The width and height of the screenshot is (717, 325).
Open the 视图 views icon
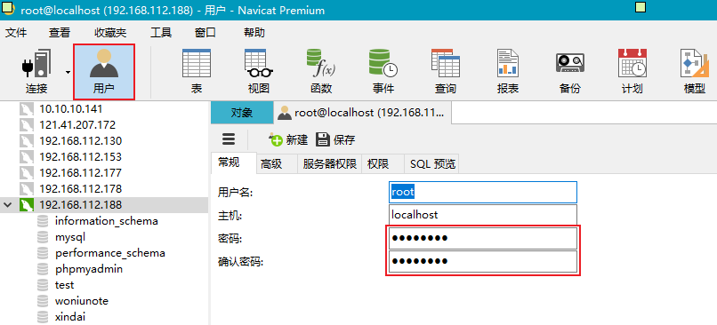pos(258,71)
